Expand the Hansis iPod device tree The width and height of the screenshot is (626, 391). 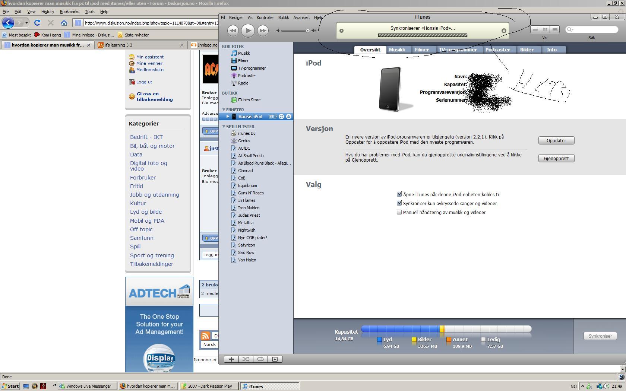(x=228, y=117)
